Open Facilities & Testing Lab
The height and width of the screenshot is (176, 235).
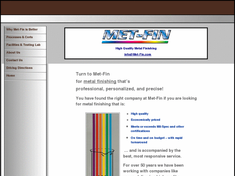pyautogui.click(x=25, y=45)
